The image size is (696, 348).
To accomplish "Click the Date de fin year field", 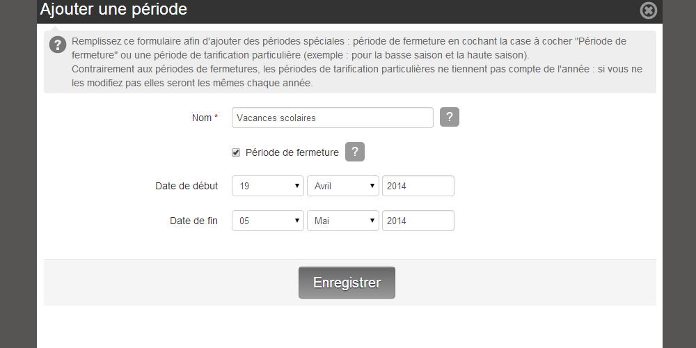I will [418, 221].
